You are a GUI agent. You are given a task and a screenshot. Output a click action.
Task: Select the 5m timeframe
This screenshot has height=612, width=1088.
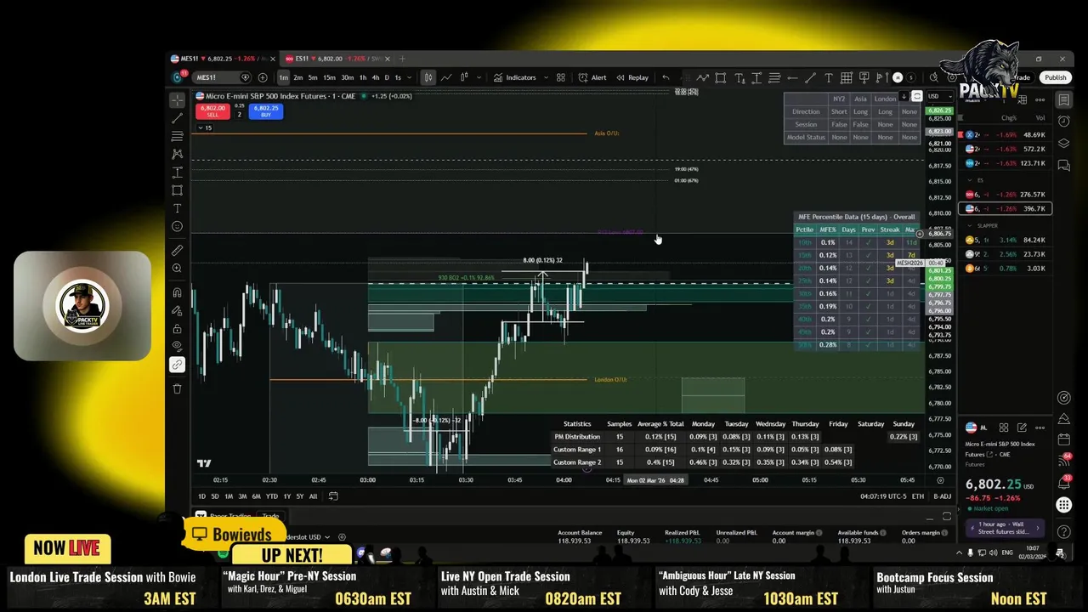tap(313, 77)
